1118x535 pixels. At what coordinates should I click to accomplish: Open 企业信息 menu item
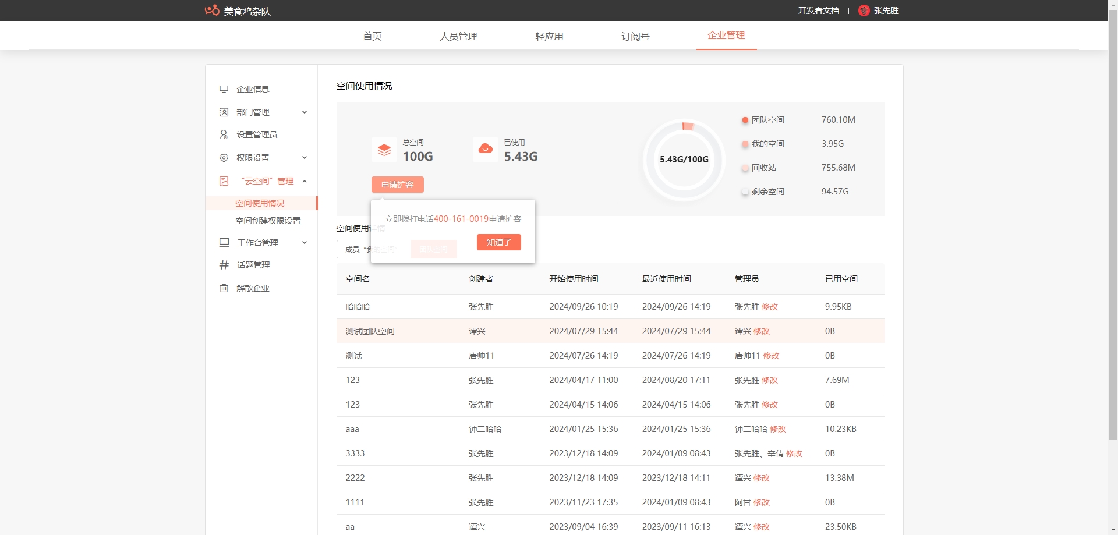click(253, 89)
